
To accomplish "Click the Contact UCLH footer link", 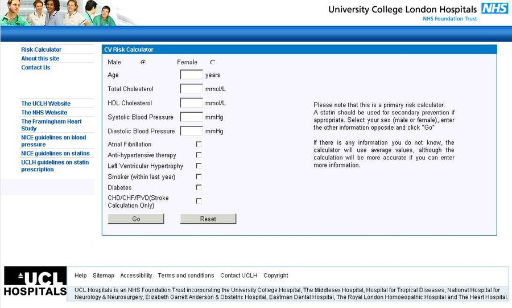I will click(239, 276).
